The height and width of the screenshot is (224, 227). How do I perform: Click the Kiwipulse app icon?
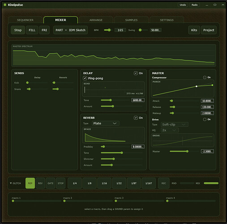[5, 5]
